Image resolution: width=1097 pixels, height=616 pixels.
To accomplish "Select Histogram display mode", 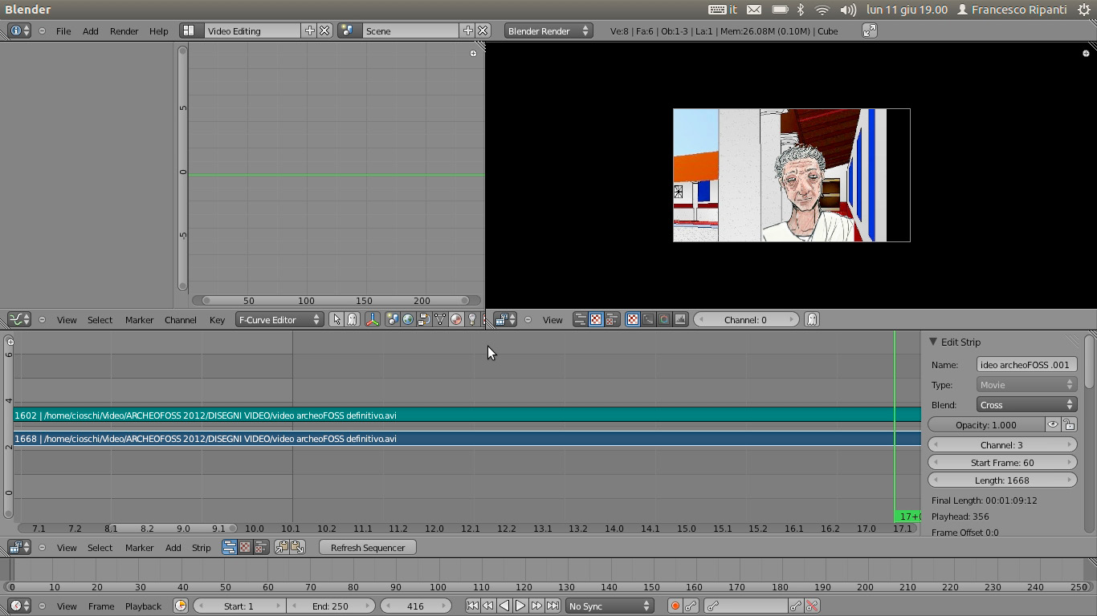I will point(680,319).
